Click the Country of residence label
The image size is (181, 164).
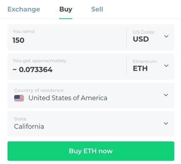[x=39, y=91]
